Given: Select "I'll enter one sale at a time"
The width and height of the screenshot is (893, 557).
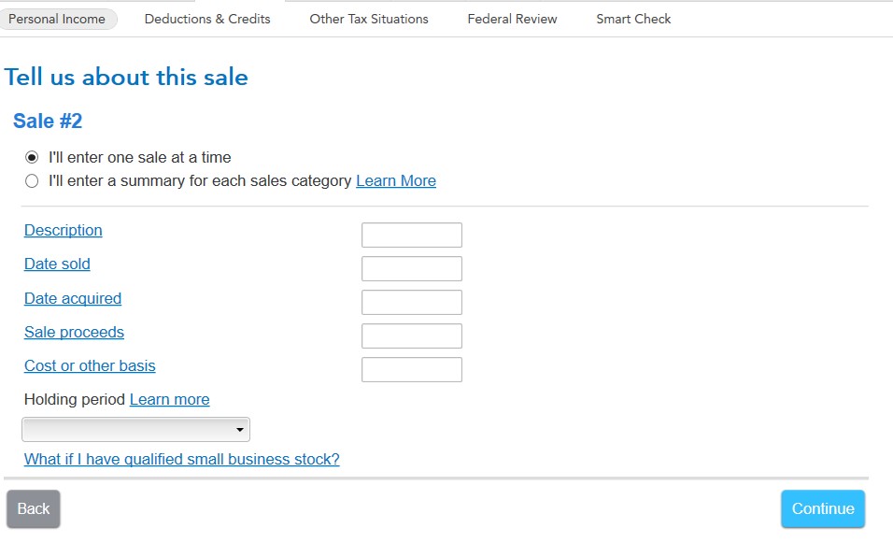Looking at the screenshot, I should pyautogui.click(x=32, y=157).
